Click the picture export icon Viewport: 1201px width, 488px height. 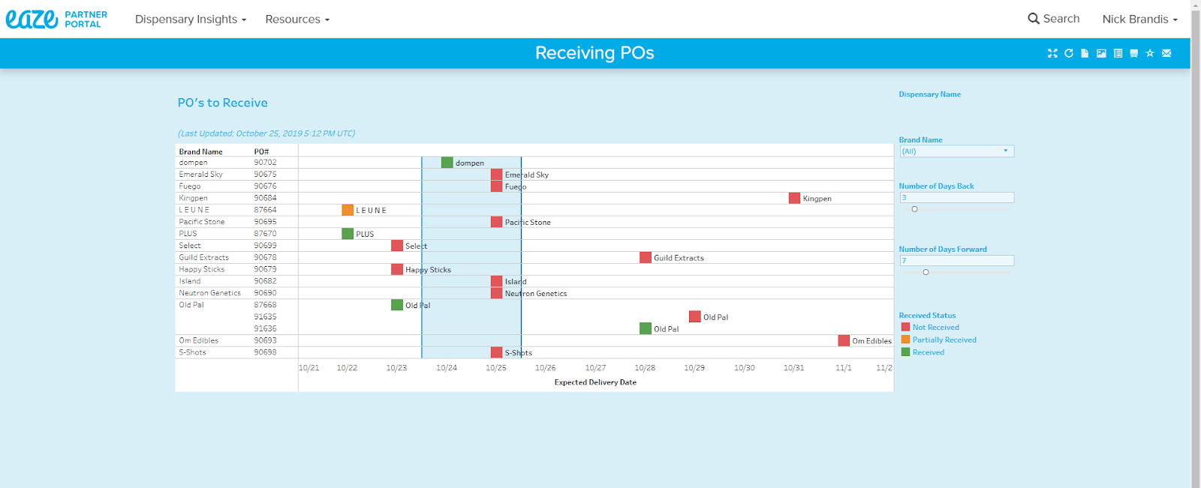1101,53
